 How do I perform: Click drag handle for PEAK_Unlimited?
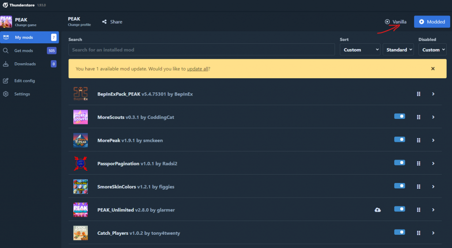pos(418,210)
